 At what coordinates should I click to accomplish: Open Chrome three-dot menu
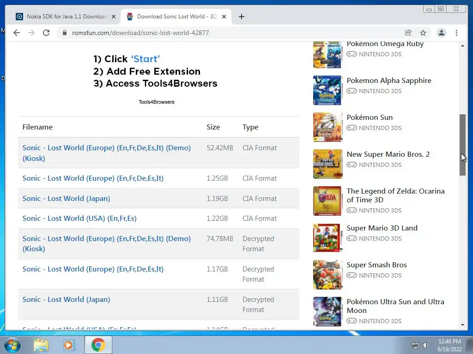456,33
